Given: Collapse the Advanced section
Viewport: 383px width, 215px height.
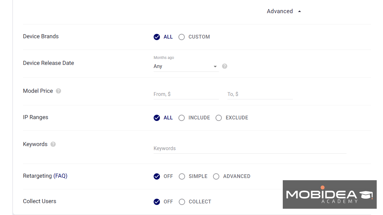Looking at the screenshot, I should [284, 11].
